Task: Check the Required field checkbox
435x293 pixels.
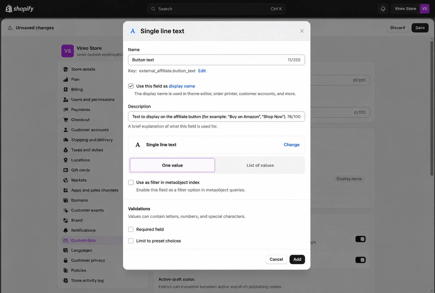Action: (131, 229)
